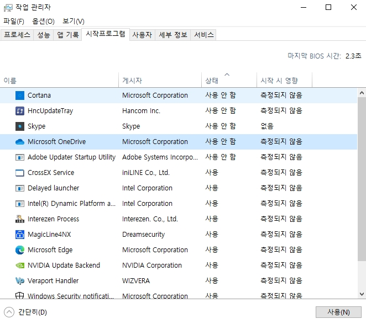This screenshot has width=366, height=324.
Task: Click the 사용 status for MagicLine4NX
Action: tap(212, 234)
